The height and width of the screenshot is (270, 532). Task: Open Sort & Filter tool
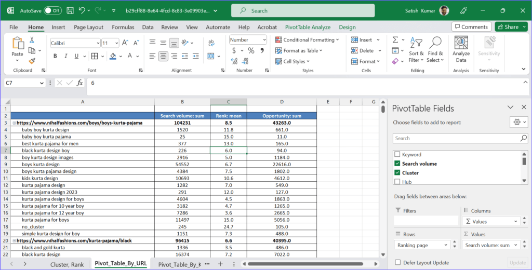pos(416,49)
